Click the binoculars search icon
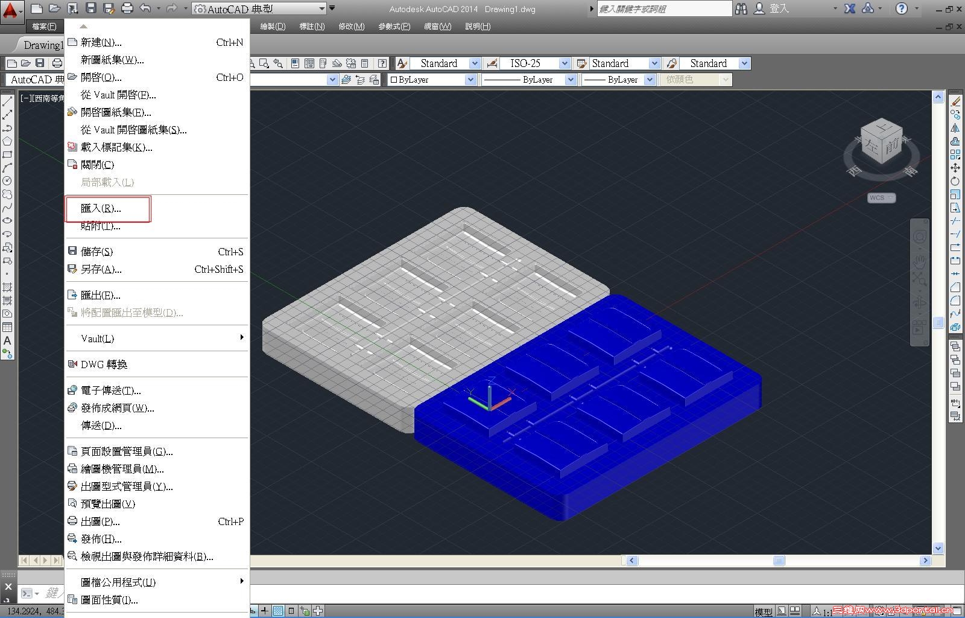 tap(741, 8)
